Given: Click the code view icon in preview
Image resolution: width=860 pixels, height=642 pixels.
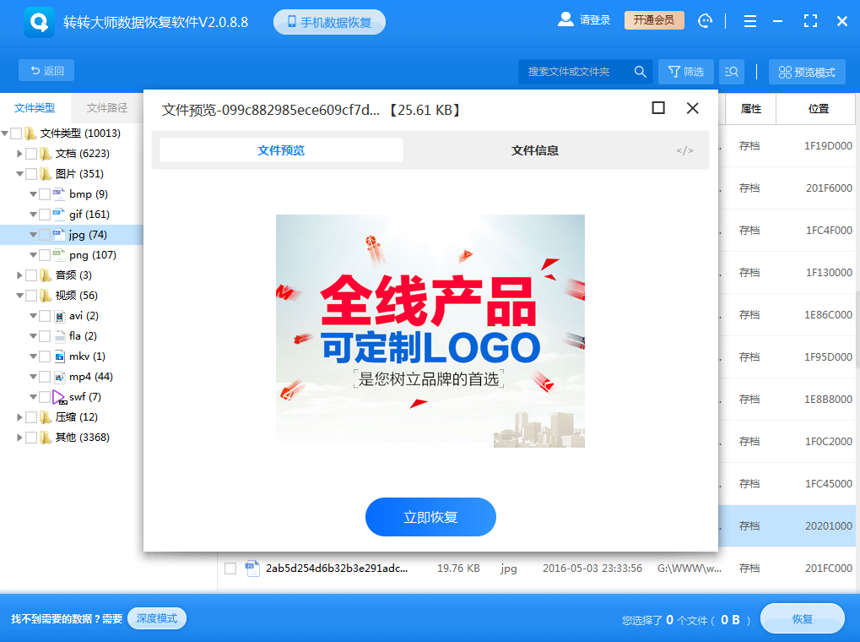Looking at the screenshot, I should click(684, 150).
